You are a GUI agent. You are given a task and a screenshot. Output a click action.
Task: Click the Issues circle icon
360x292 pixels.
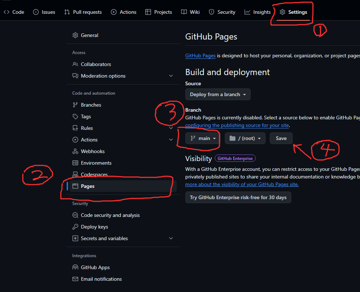[x=36, y=12]
